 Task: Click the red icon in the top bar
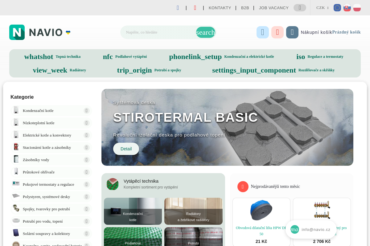[195, 8]
